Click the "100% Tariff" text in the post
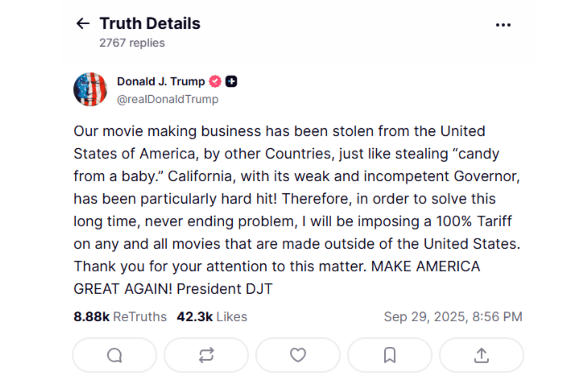Screen dimensions: 573x384 pyautogui.click(x=474, y=221)
